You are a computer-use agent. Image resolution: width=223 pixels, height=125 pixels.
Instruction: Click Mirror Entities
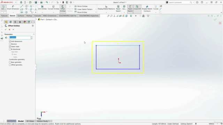(x=81, y=6)
